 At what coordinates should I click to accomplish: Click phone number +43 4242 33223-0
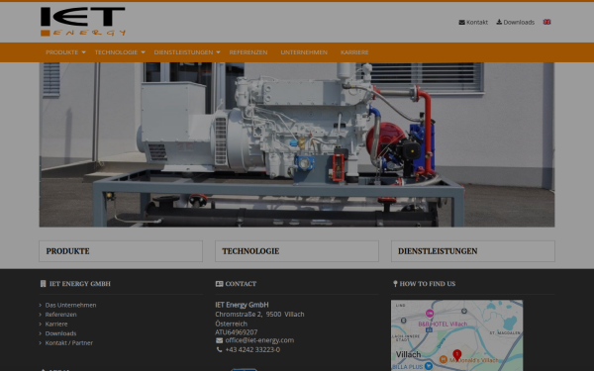[252, 350]
